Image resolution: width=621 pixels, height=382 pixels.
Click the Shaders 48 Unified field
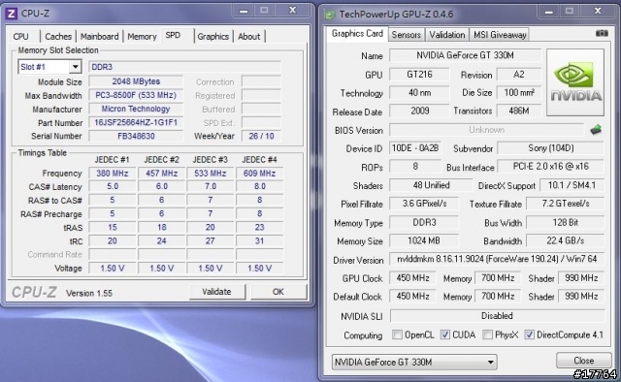click(431, 185)
